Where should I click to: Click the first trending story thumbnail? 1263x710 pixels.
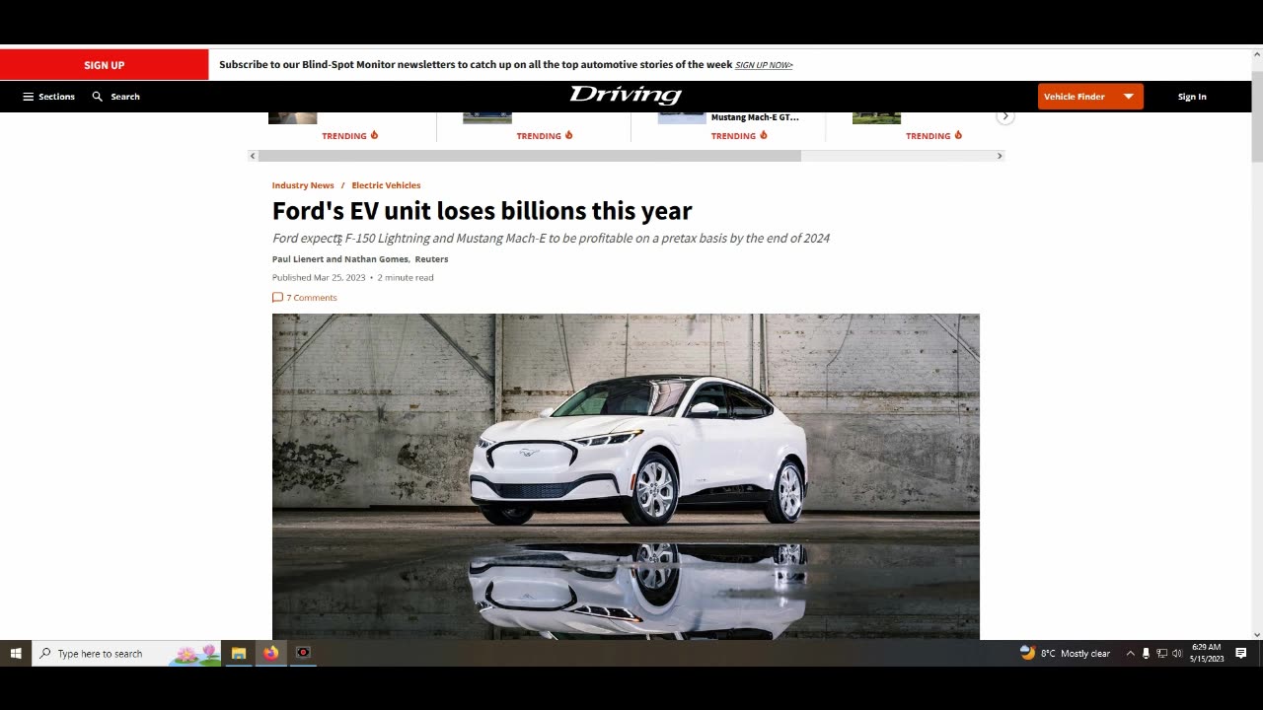tap(293, 117)
